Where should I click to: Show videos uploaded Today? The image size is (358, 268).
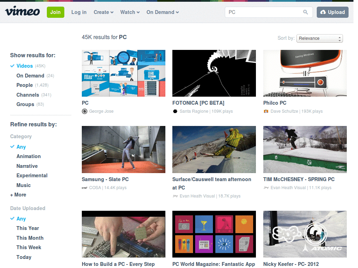[x=24, y=257]
